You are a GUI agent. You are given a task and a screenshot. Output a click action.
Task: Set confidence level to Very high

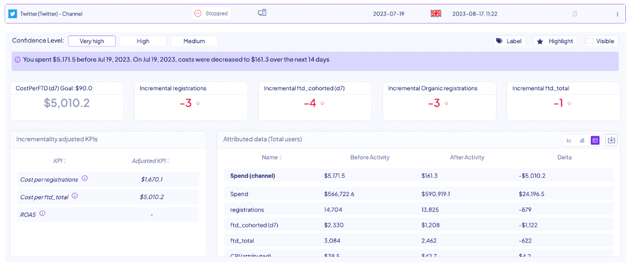click(91, 41)
